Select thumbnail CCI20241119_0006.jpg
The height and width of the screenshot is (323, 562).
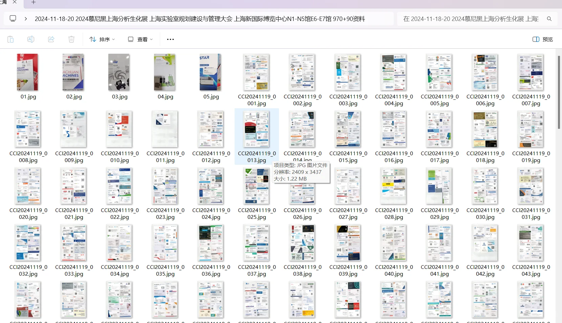point(485,72)
